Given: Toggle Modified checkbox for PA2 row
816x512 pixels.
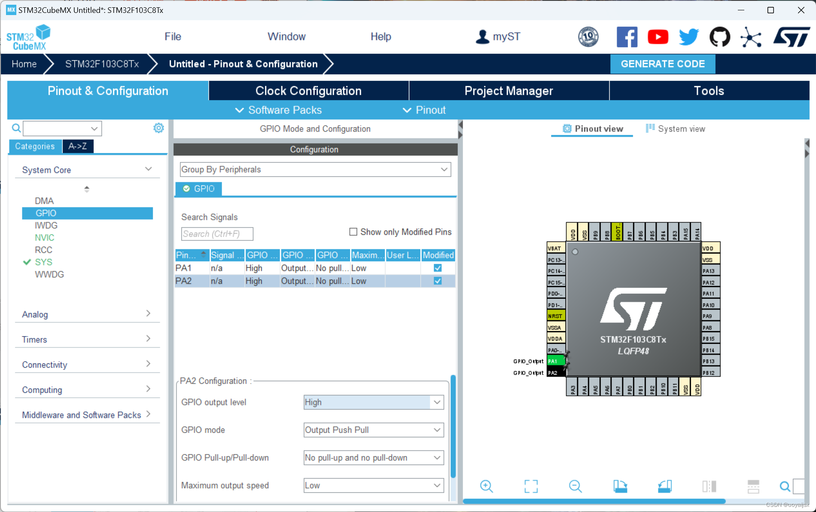Looking at the screenshot, I should pyautogui.click(x=438, y=281).
